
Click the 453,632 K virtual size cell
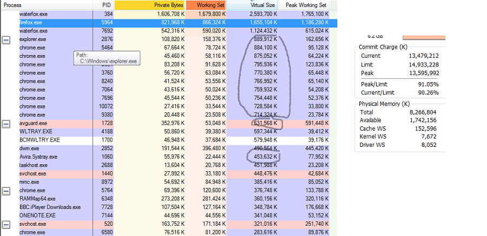click(266, 157)
